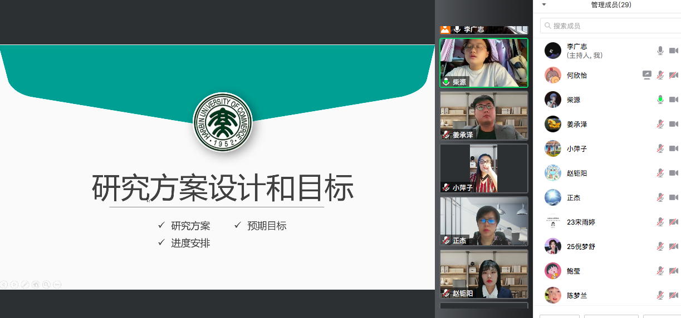Click 柴源's green active microphone icon
The image size is (681, 318).
[x=660, y=100]
